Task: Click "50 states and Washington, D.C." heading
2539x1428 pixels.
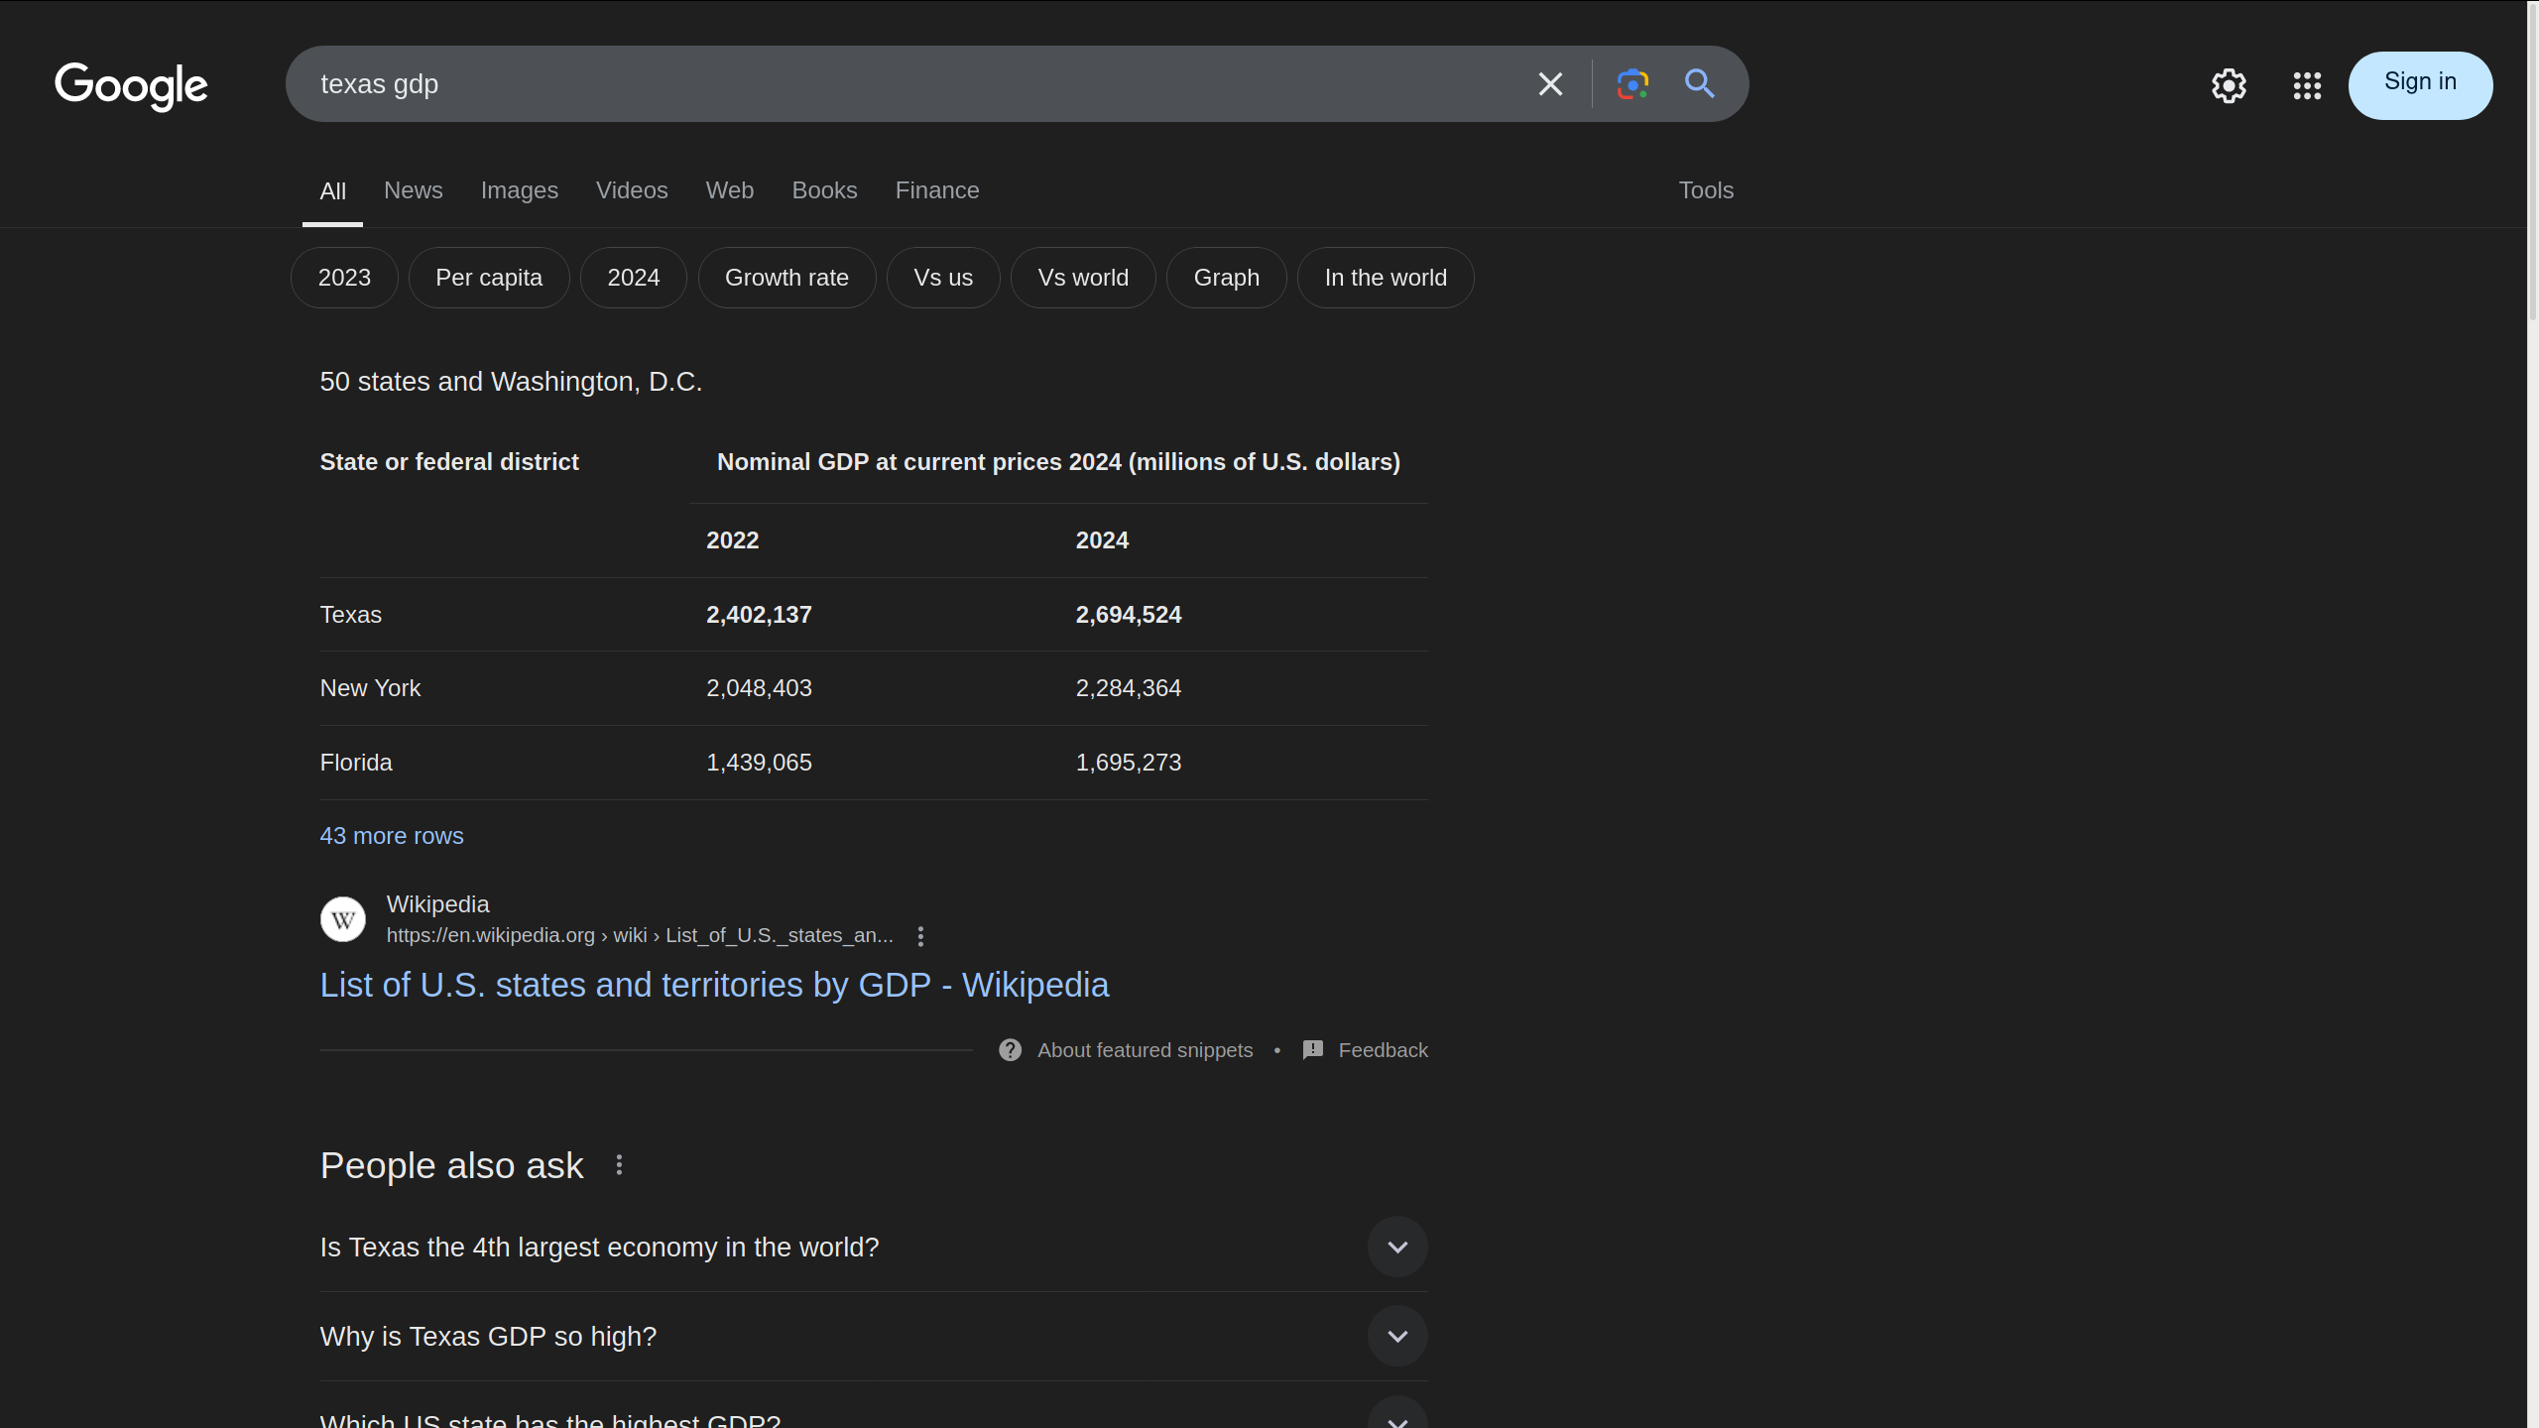Action: (511, 382)
